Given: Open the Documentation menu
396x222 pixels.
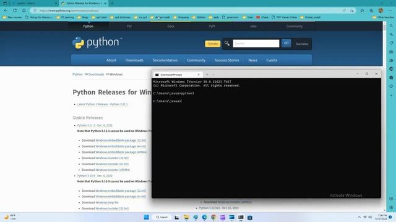Looking at the screenshot, I should pyautogui.click(x=165, y=60).
